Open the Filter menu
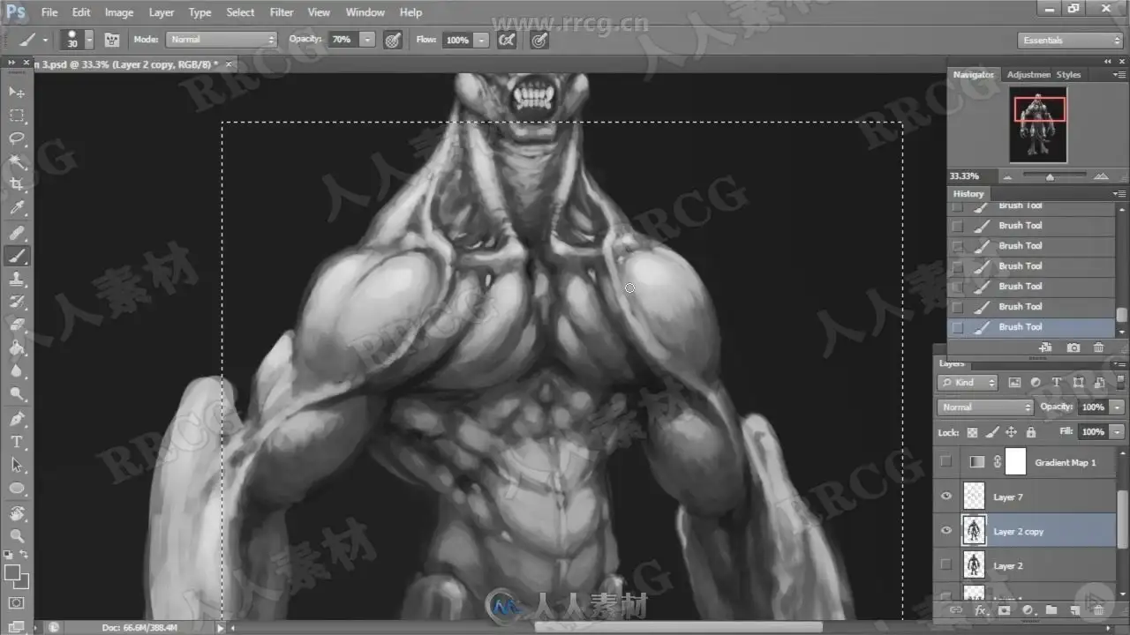This screenshot has width=1130, height=635. tap(282, 12)
